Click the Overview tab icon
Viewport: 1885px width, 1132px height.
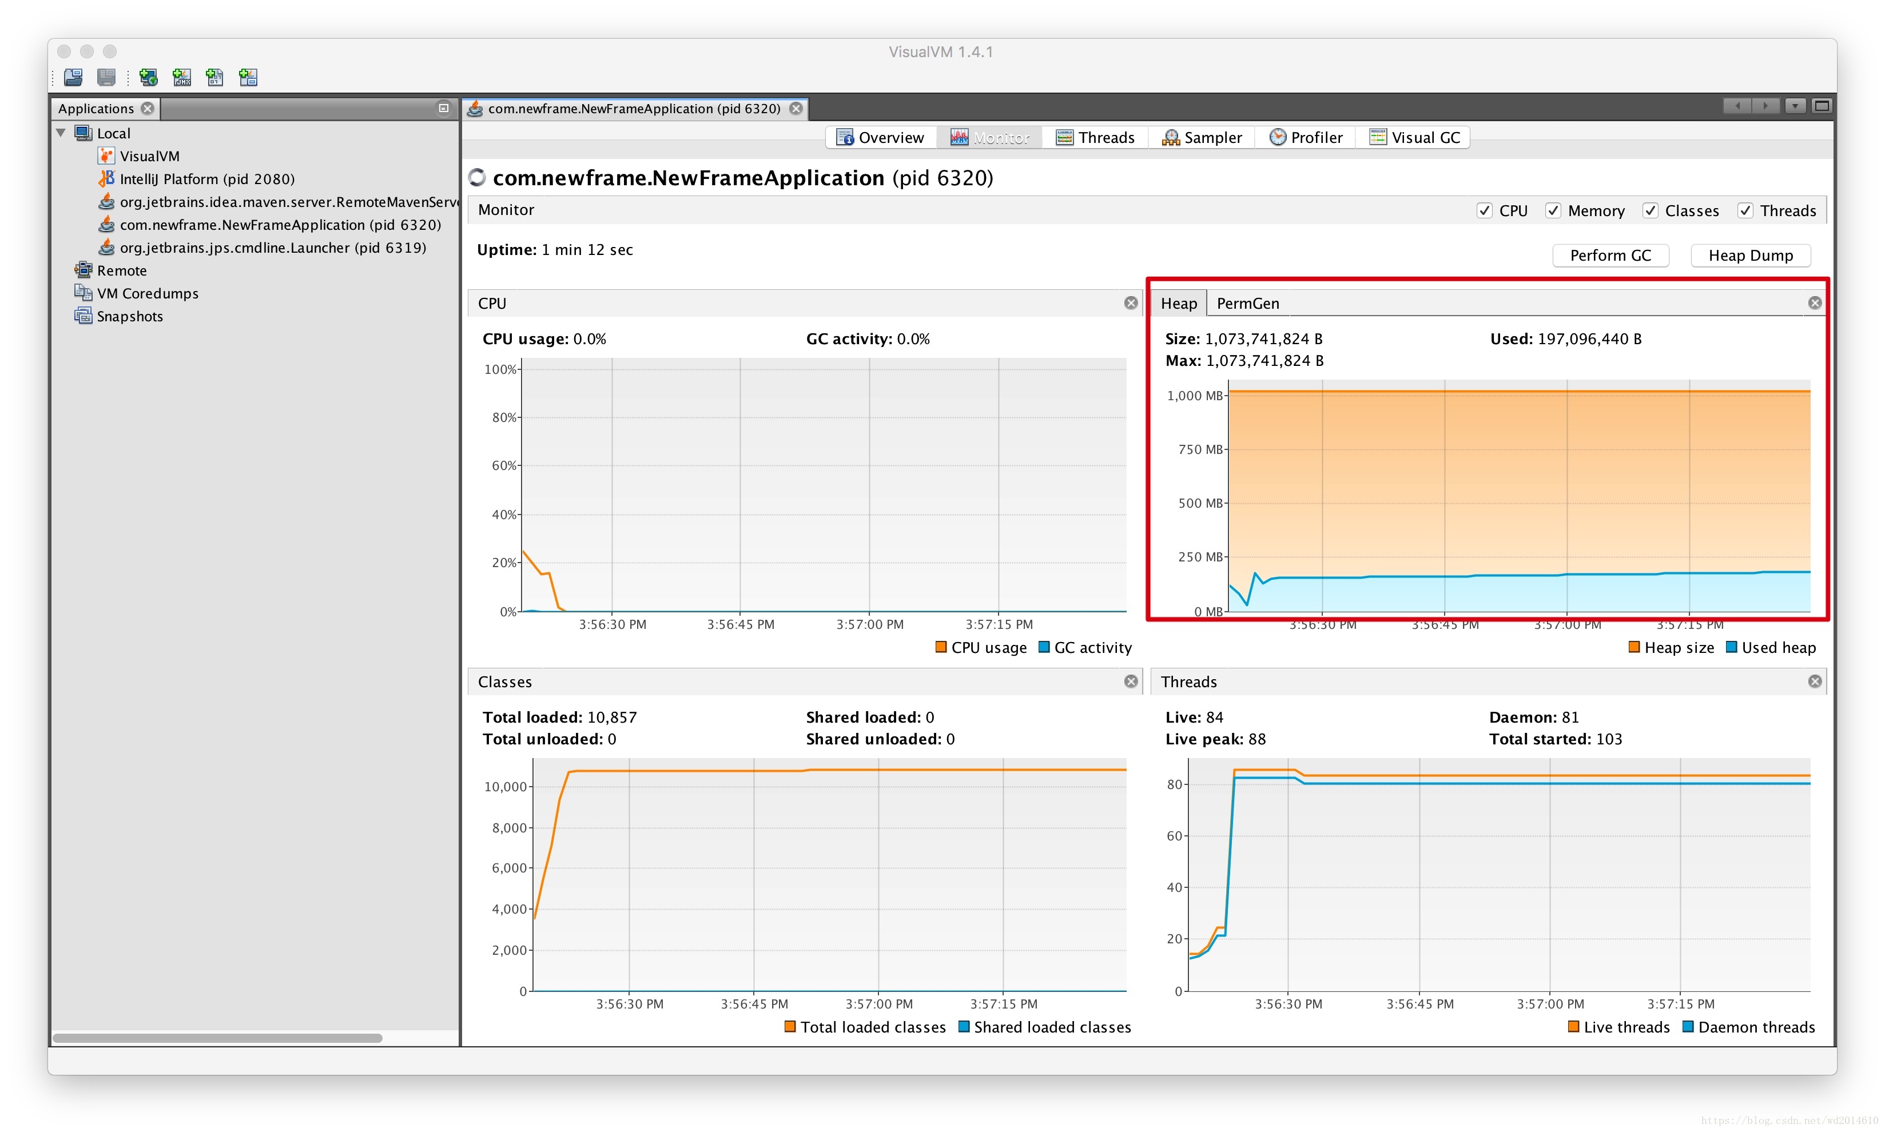(x=848, y=136)
